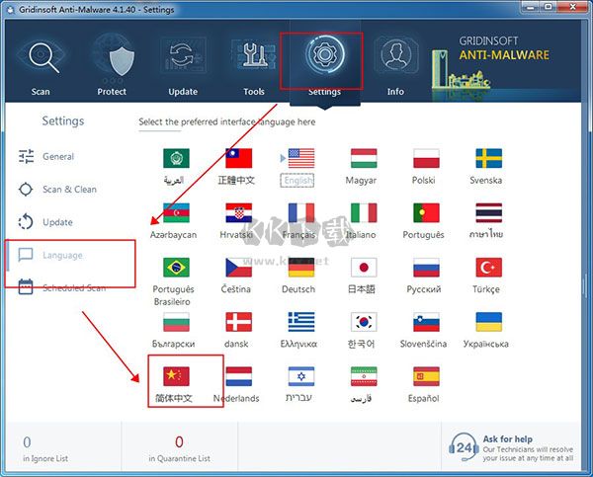Select the Українська flag
The image size is (593, 477).
point(489,322)
